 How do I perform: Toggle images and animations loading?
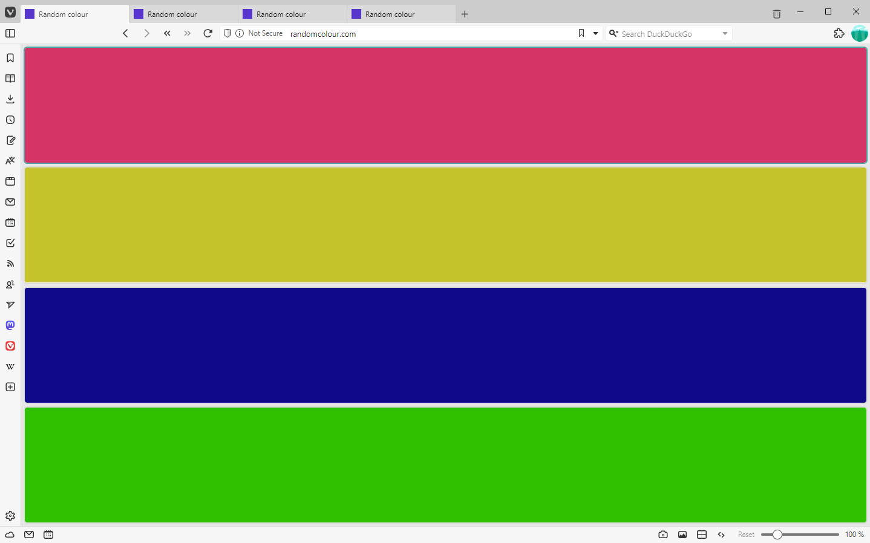click(x=682, y=535)
